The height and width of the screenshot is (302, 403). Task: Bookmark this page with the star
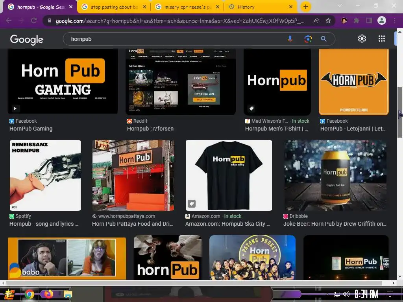pos(328,20)
